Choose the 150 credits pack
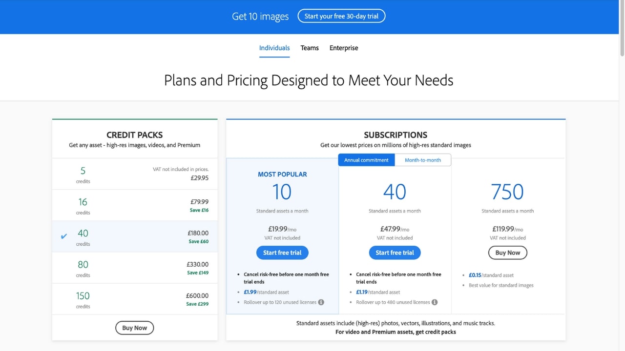625x351 pixels. tap(135, 299)
